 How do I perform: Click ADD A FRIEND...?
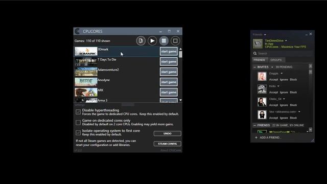(268, 137)
